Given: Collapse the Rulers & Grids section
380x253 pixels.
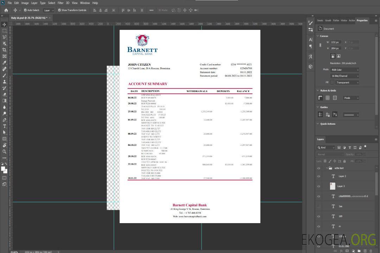Looking at the screenshot, I should click(x=318, y=90).
